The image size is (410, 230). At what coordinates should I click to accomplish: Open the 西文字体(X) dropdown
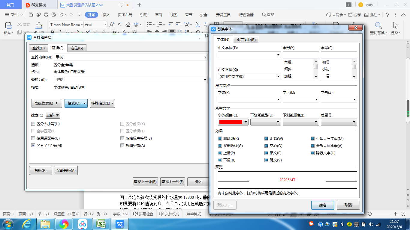[x=279, y=77]
